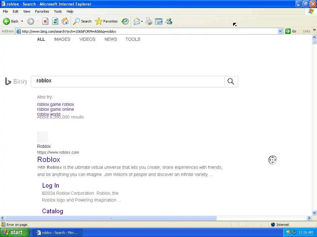Click the Forward arrow button
317x237 pixels.
[31, 21]
